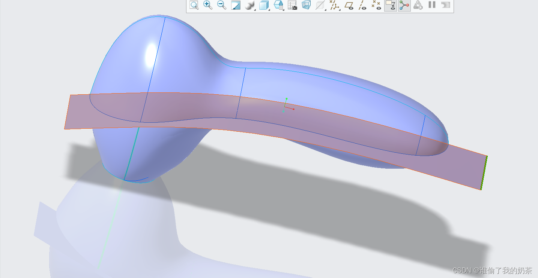Screen dimensions: 538x278
Task: Click the Refit view icon
Action: point(194,5)
